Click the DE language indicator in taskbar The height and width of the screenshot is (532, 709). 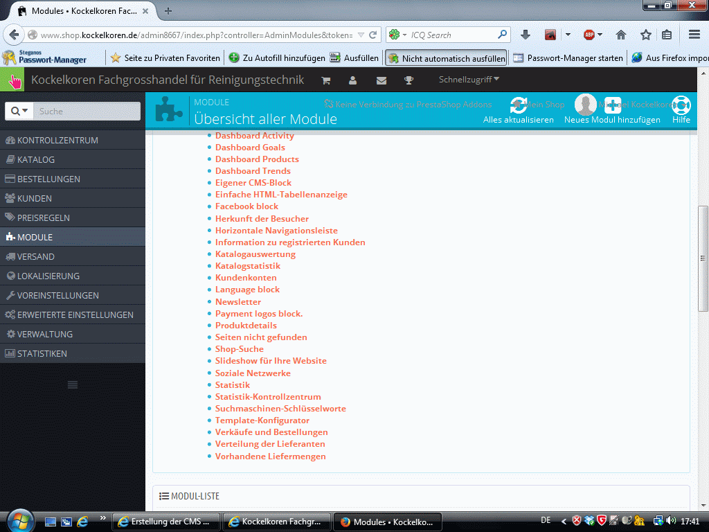546,520
